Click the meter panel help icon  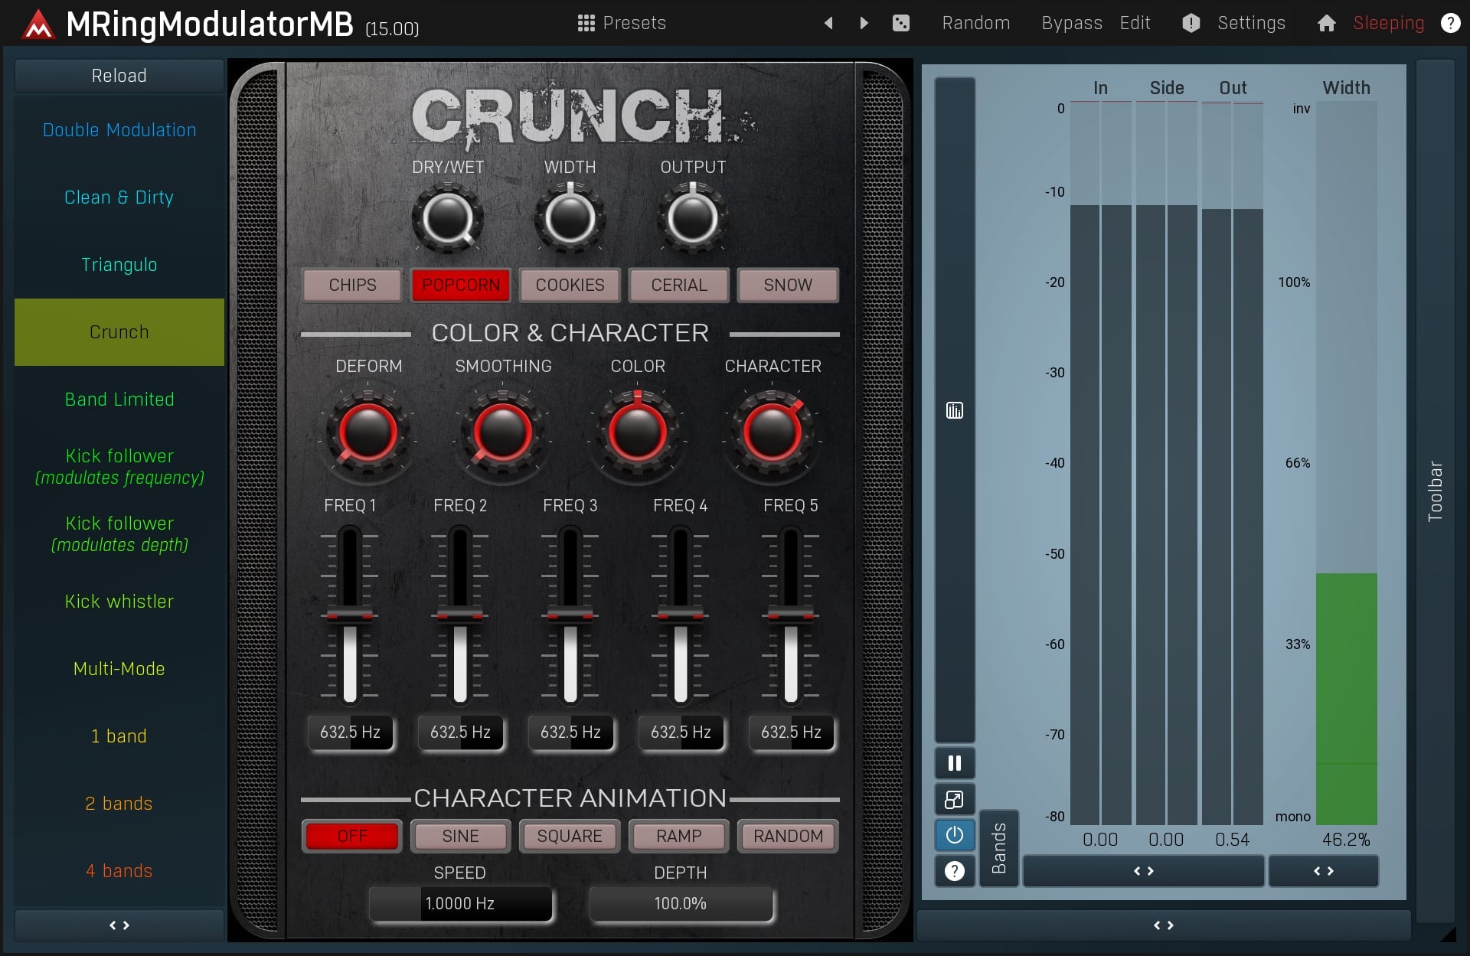(x=954, y=870)
